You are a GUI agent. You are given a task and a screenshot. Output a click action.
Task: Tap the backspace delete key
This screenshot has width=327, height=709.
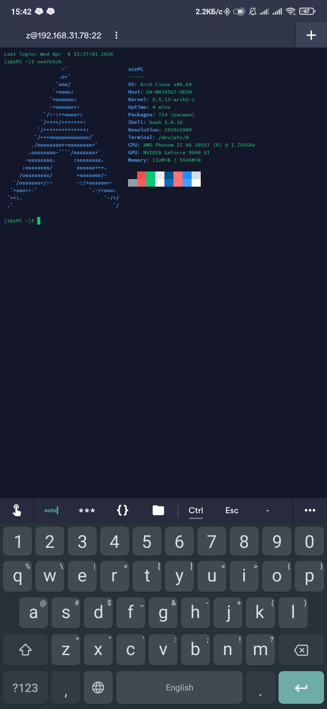(301, 650)
